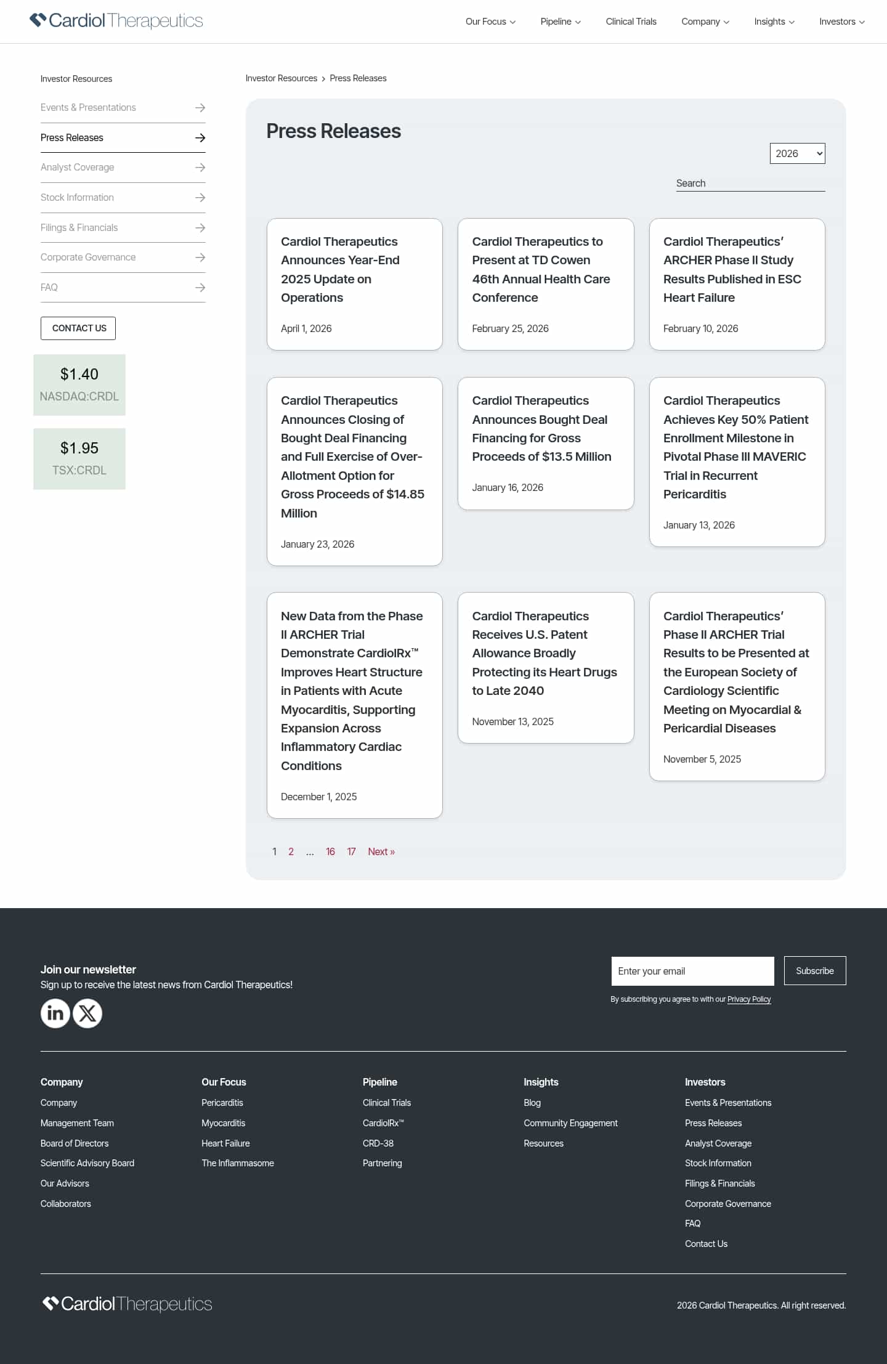
Task: Click arrow beside Press Releases sidebar item
Action: (x=200, y=138)
